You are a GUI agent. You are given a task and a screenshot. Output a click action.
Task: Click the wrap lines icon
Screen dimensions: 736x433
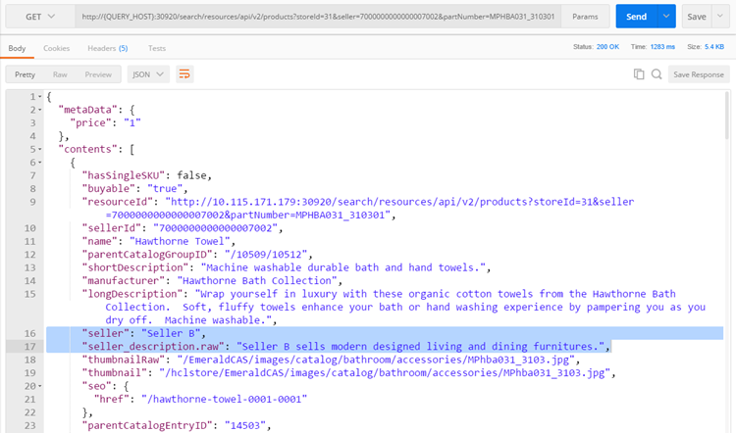point(184,74)
